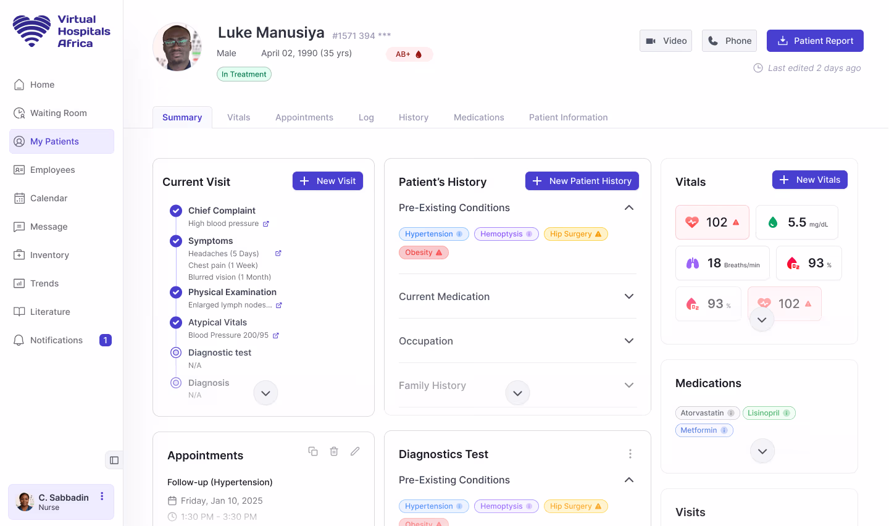Start a new visit with New Visit
The height and width of the screenshot is (526, 889).
pos(328,181)
